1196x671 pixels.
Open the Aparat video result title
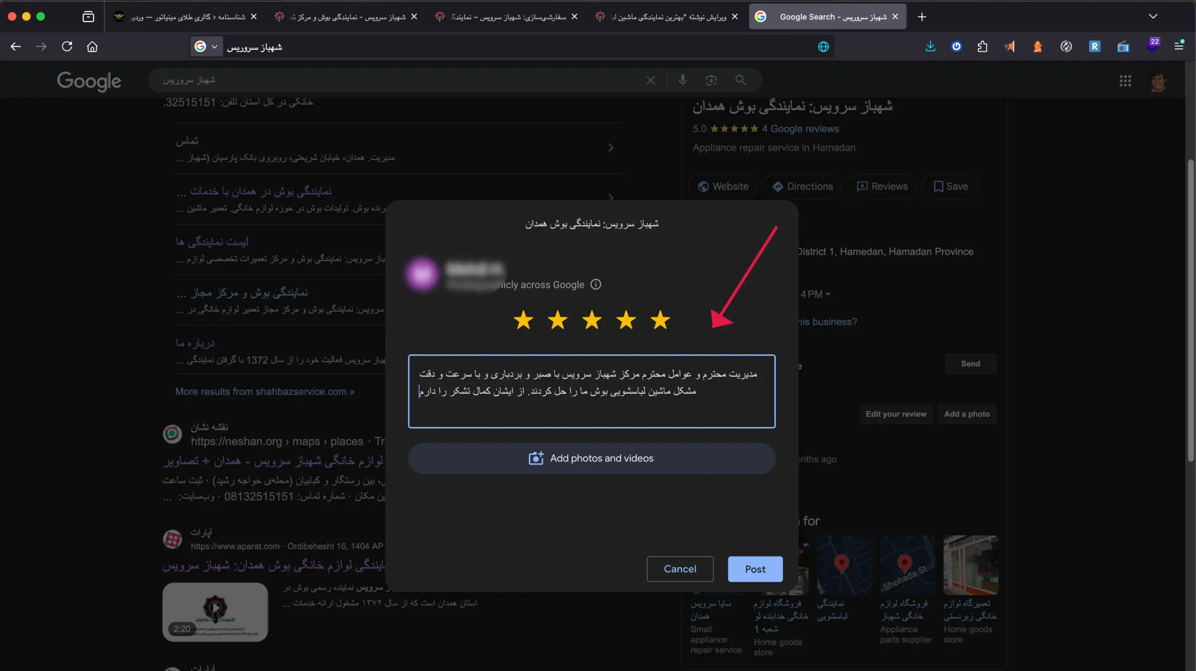pyautogui.click(x=274, y=566)
